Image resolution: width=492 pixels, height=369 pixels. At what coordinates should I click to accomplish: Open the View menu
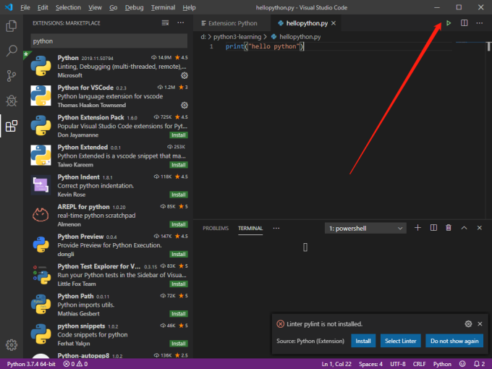pyautogui.click(x=95, y=7)
